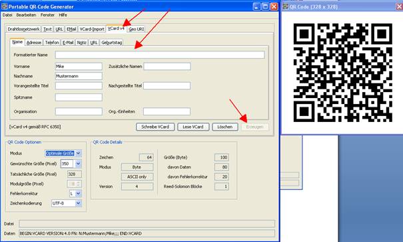Open the Telefon sub-tab
The image size is (403, 242).
click(x=52, y=43)
